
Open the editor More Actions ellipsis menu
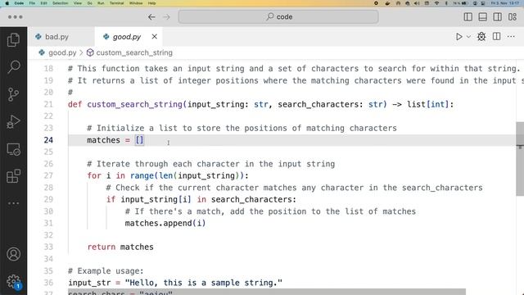(x=511, y=37)
